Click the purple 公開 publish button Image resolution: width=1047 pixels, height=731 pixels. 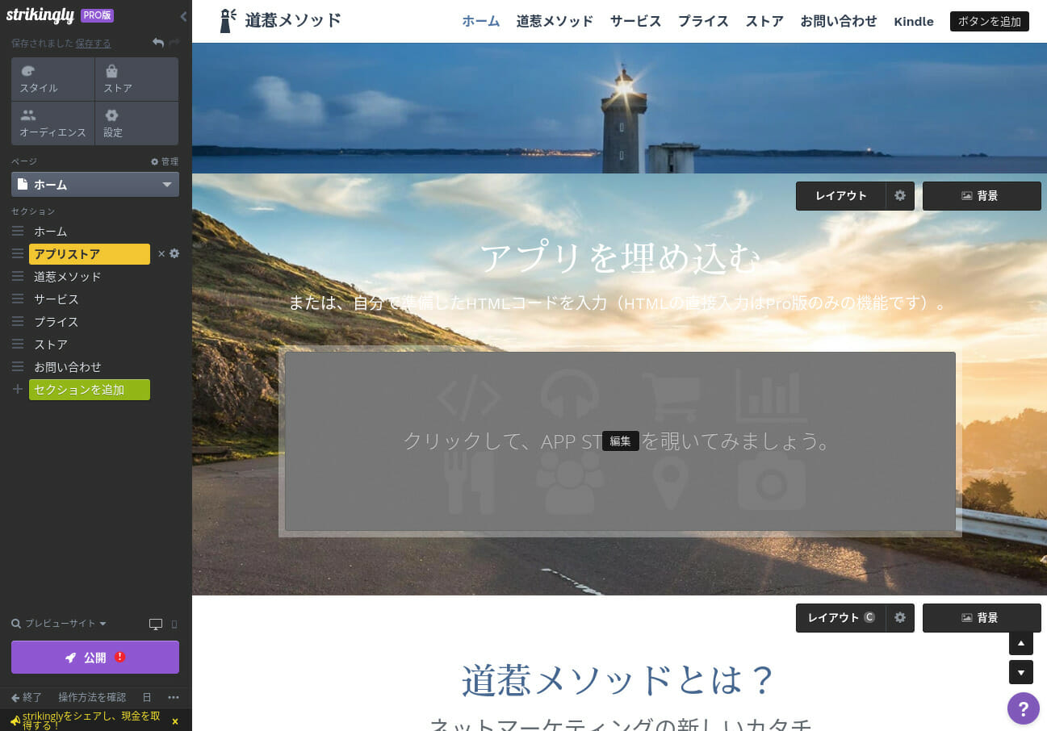[x=95, y=657]
